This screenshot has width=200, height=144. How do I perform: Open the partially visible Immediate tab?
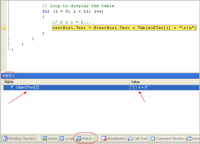[x=193, y=139]
